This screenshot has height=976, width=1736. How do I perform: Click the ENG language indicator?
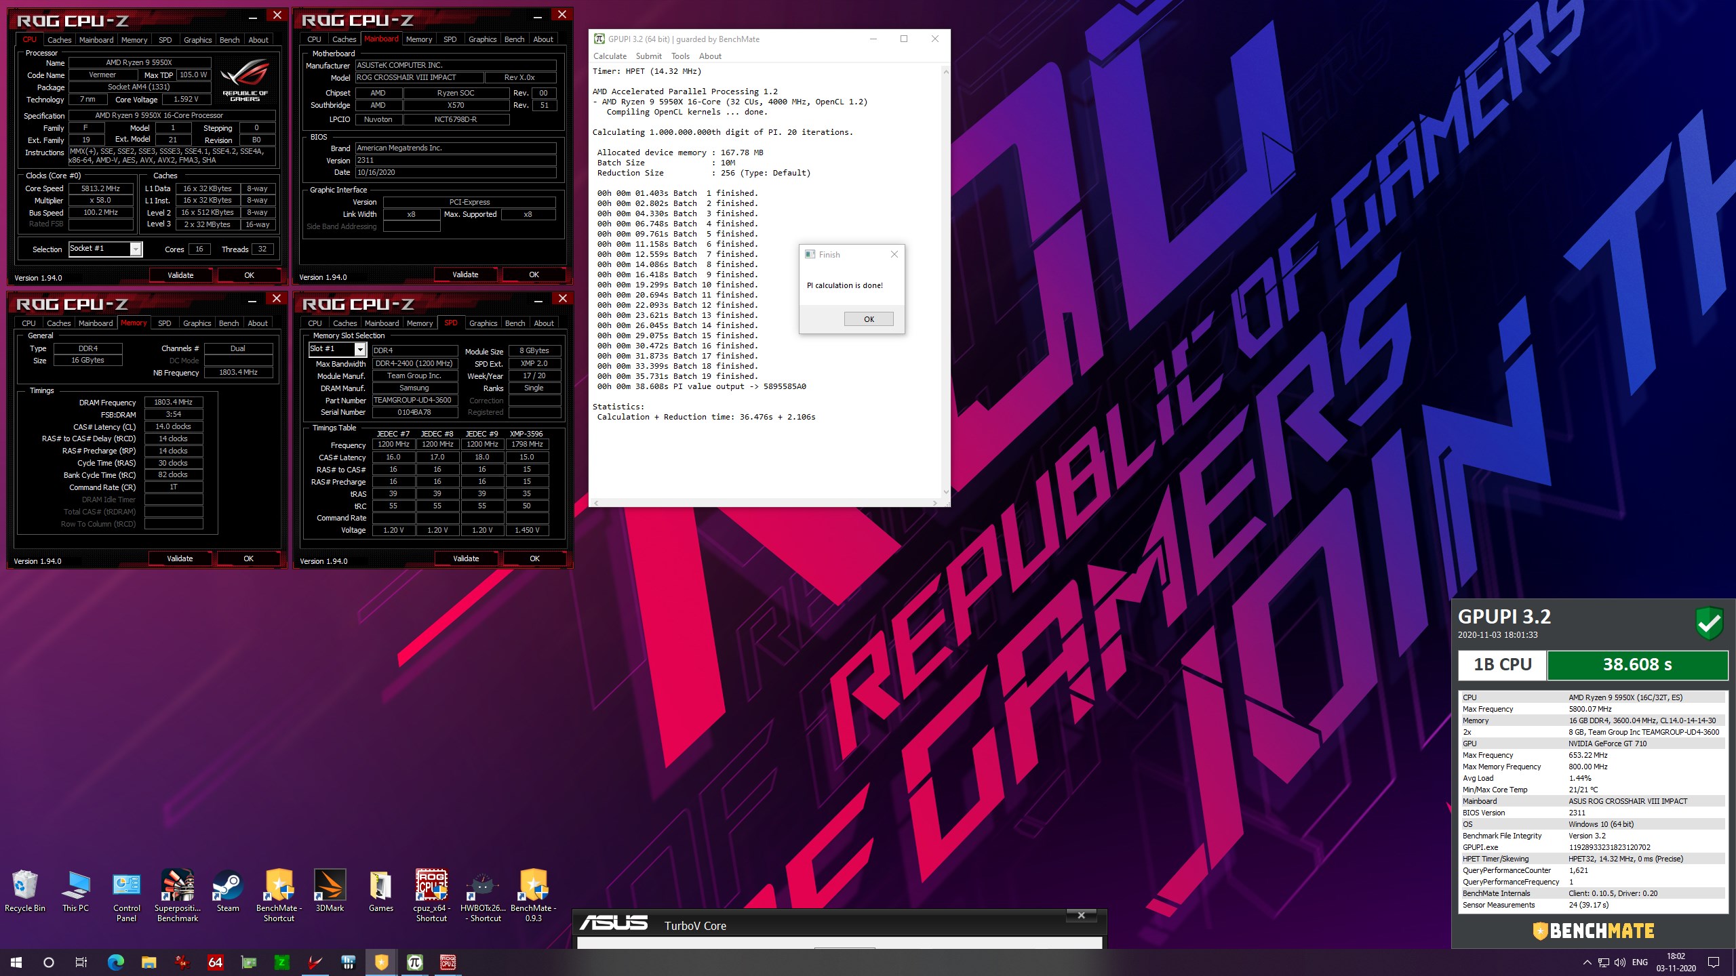1640,962
